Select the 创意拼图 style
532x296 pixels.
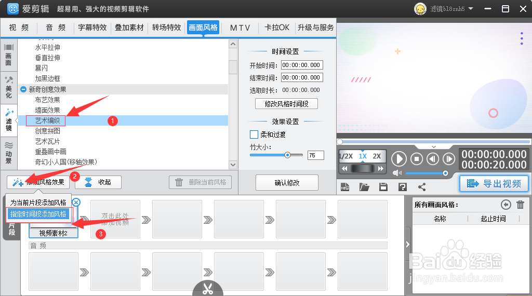[47, 131]
